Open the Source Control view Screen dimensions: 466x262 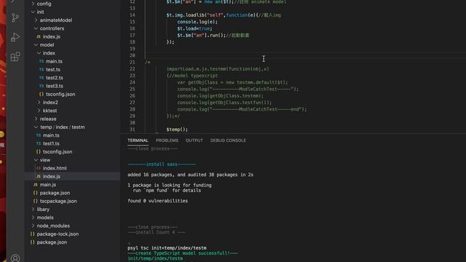pos(15,17)
